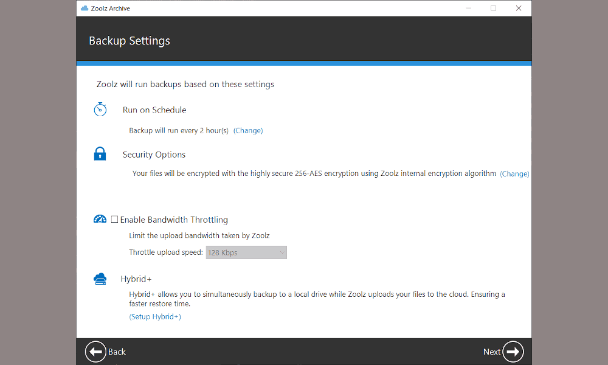Click the Run on Schedule heading
Viewport: 608px width, 365px height.
(154, 109)
